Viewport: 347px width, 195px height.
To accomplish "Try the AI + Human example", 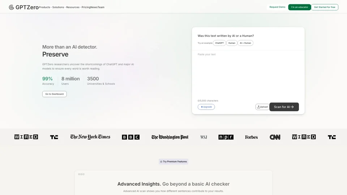I will tap(245, 43).
